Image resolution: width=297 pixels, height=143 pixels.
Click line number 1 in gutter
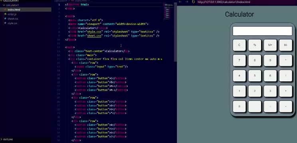click(x=59, y=5)
